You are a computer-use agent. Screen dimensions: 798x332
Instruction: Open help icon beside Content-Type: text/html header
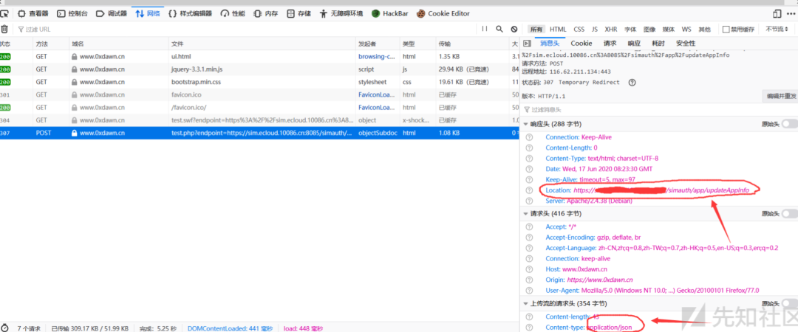tap(529, 159)
